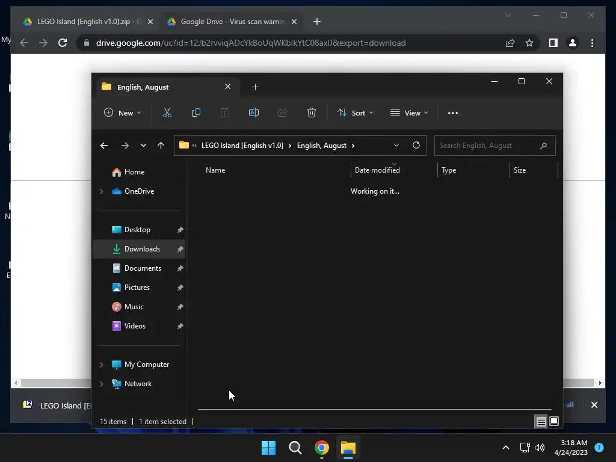Click pin icon next to Videos
Image resolution: width=616 pixels, height=462 pixels.
click(x=180, y=326)
